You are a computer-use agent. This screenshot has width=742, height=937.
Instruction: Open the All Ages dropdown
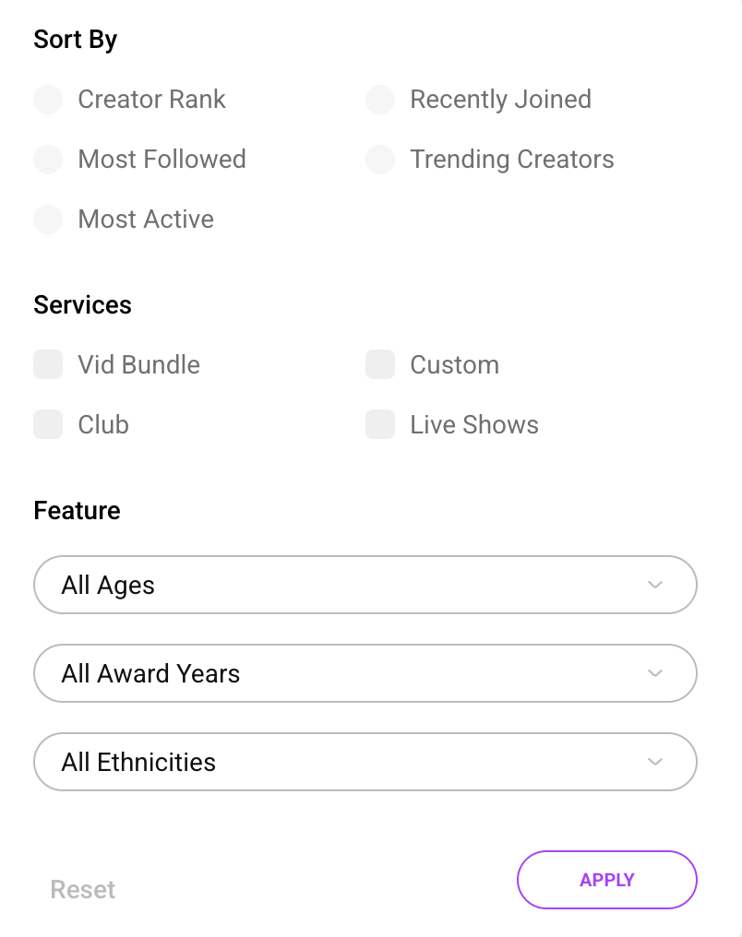click(x=365, y=585)
